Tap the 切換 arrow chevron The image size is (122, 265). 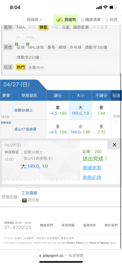[x=116, y=122]
